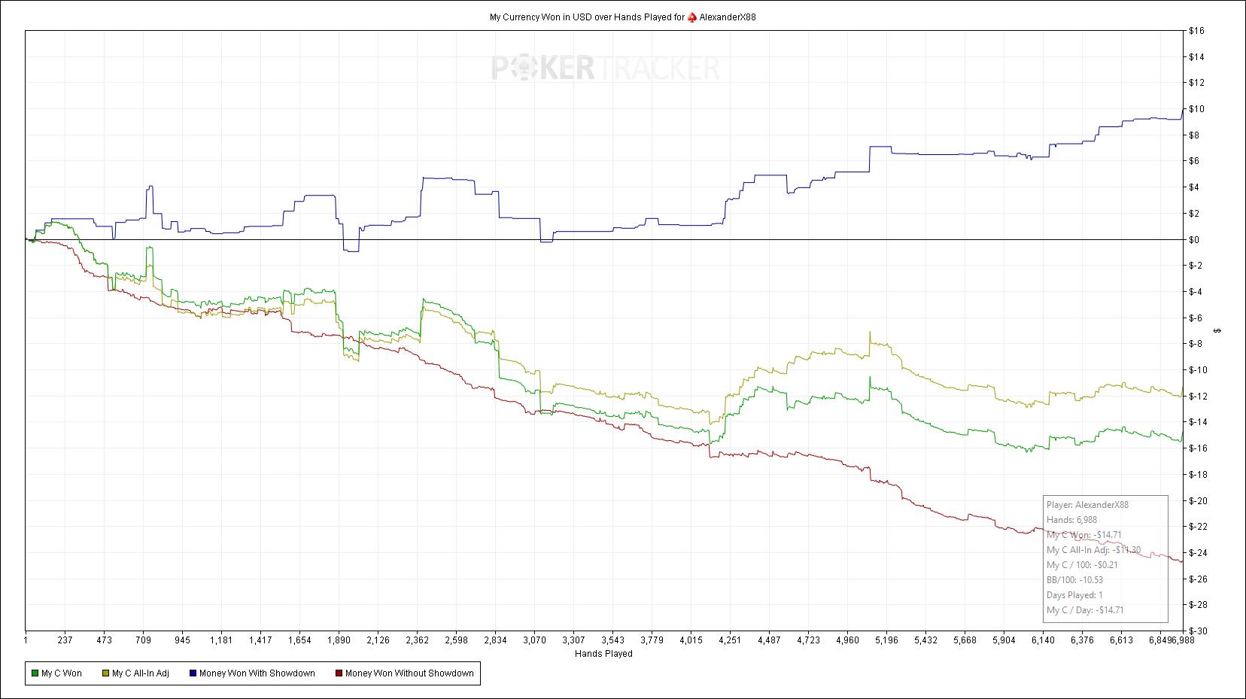The width and height of the screenshot is (1246, 699).
Task: Toggle the "My C Won" legend label
Action: (62, 673)
